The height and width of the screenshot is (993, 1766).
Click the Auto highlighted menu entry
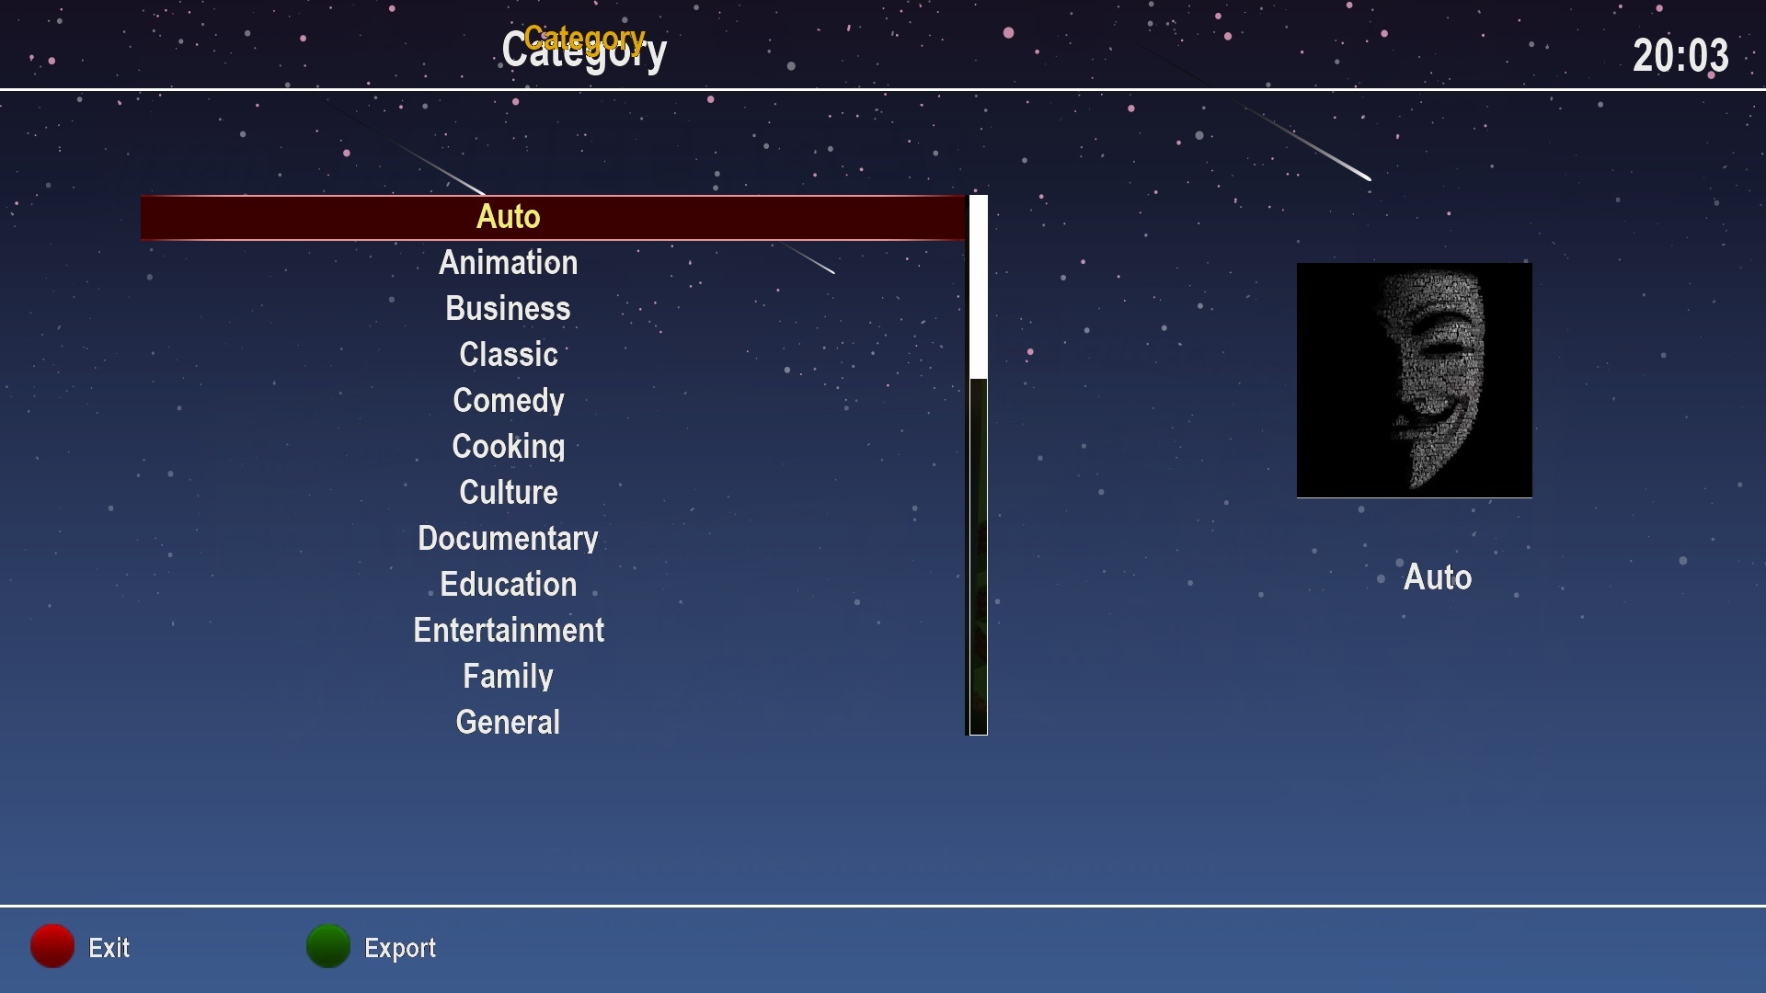tap(509, 216)
